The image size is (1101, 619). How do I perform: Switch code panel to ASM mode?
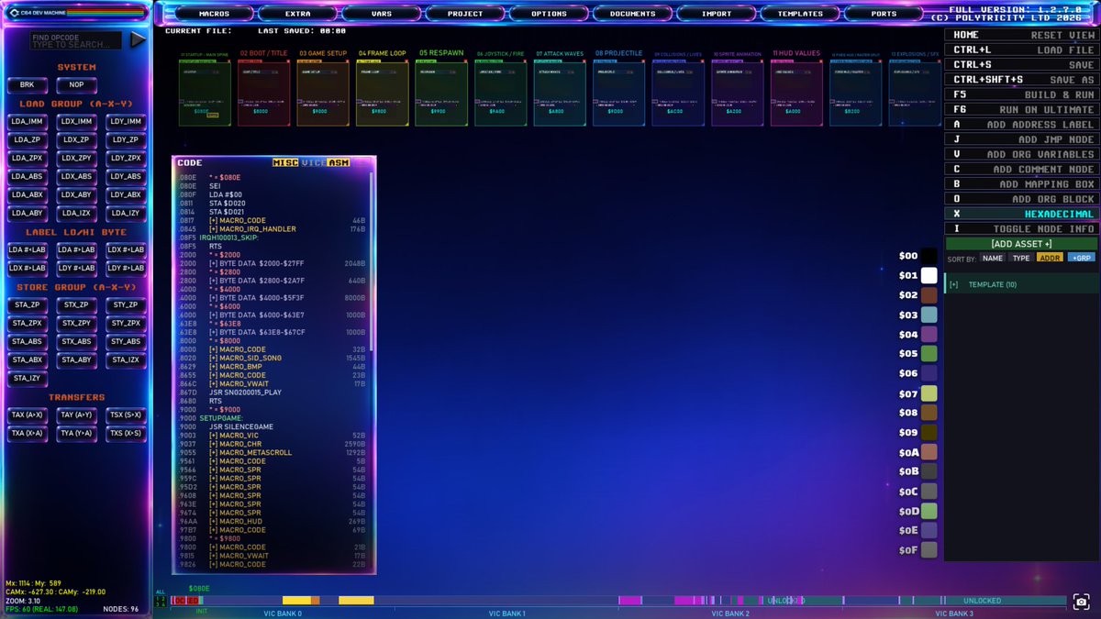[339, 162]
